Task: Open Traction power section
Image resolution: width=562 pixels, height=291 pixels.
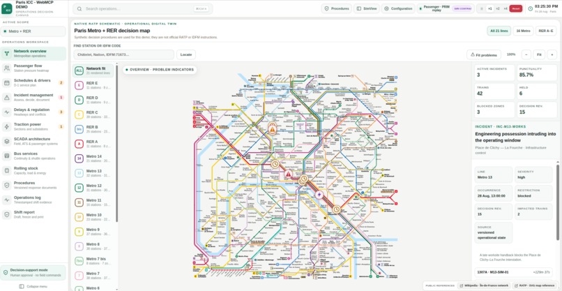Action: (x=33, y=127)
